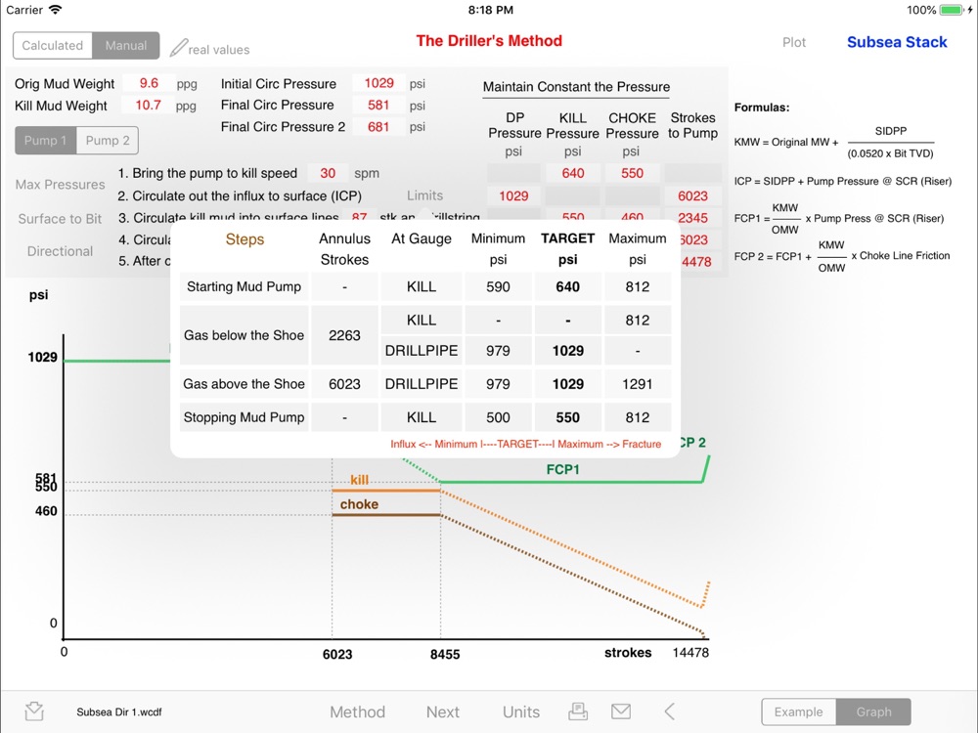
Task: Tap the Limits button
Action: pos(424,195)
